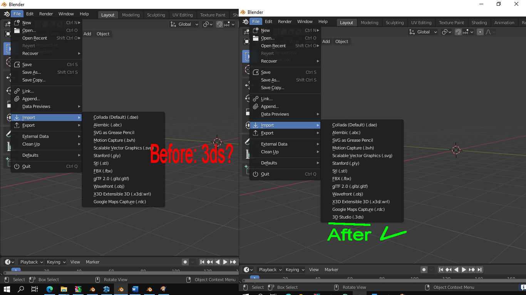This screenshot has height=295, width=526.
Task: Toggle snapping magnet in the left Blender window
Action: (x=219, y=24)
